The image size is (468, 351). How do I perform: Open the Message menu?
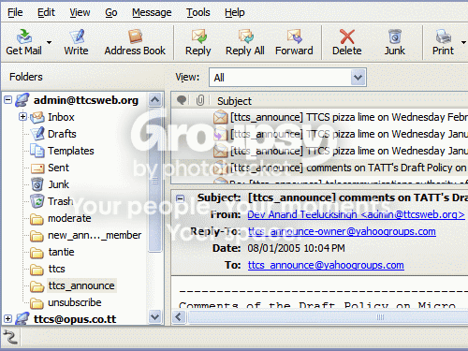point(152,12)
